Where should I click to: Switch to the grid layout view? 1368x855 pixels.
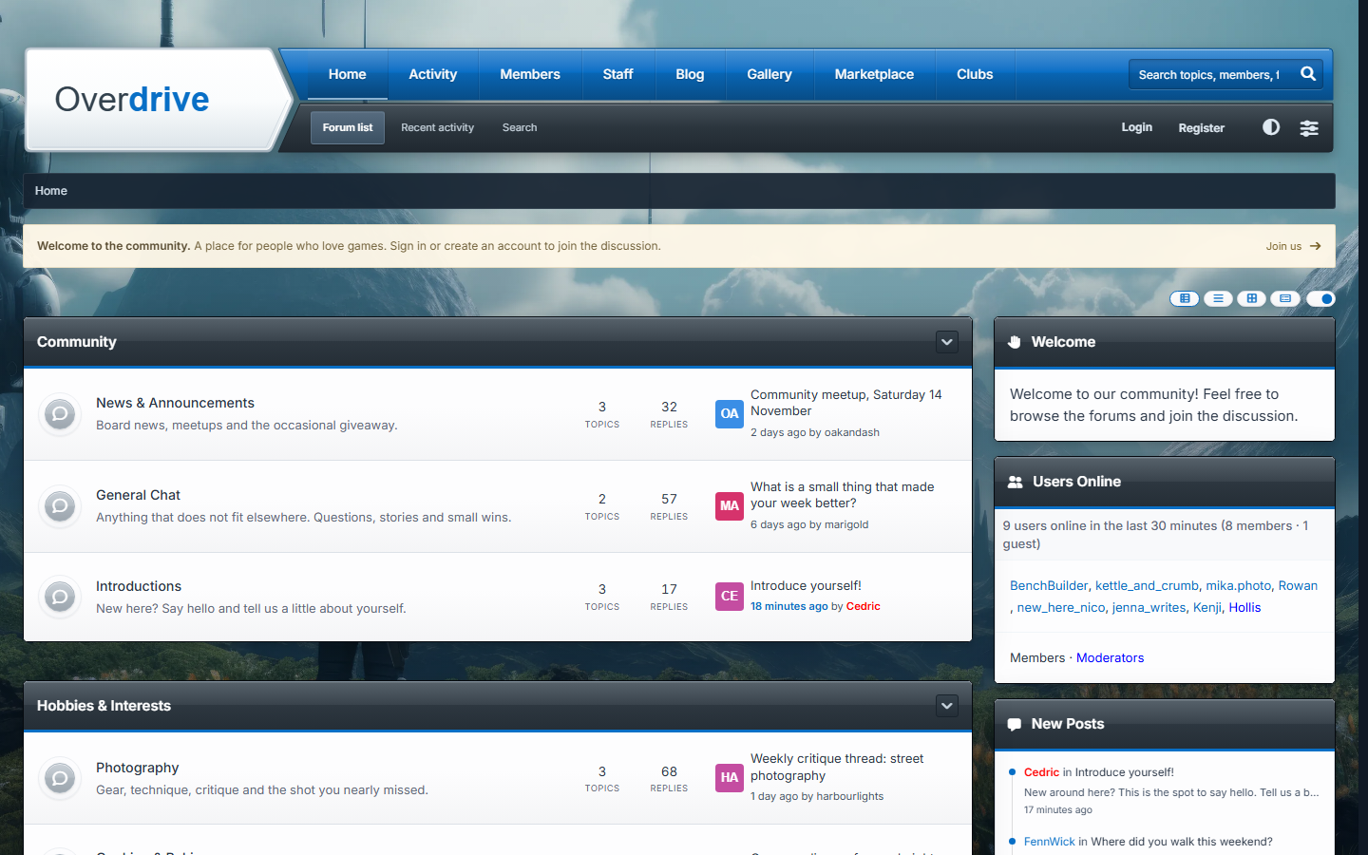coord(1252,298)
